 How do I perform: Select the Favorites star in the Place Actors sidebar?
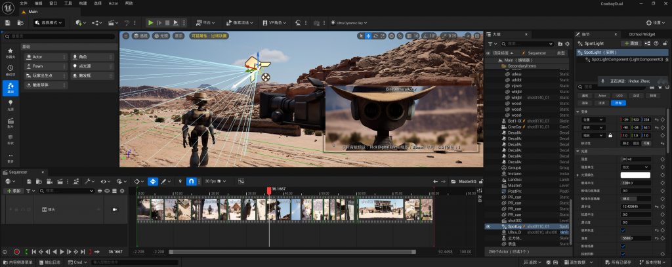(10, 52)
